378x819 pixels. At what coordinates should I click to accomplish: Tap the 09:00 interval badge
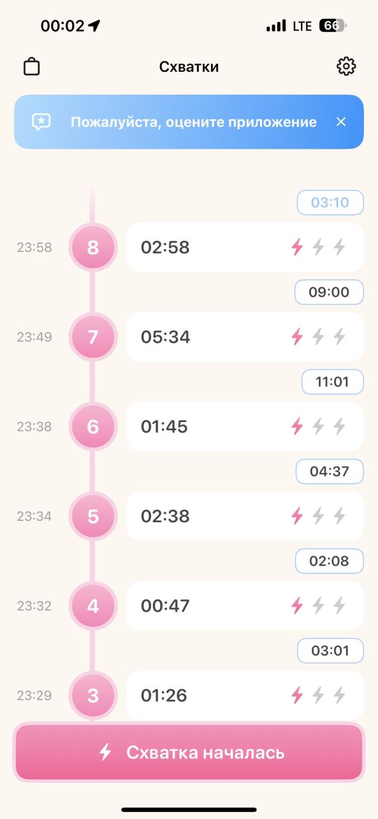coord(329,292)
